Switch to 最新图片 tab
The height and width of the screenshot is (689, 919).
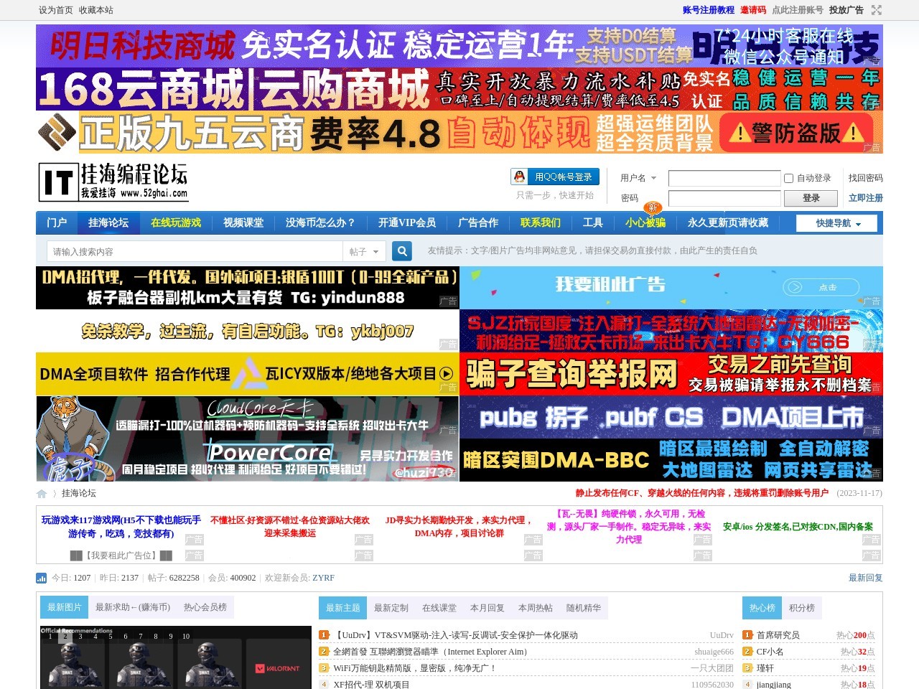tap(64, 607)
